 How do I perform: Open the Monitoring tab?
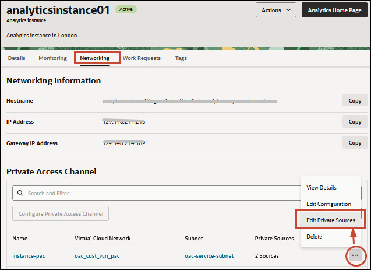pyautogui.click(x=52, y=58)
